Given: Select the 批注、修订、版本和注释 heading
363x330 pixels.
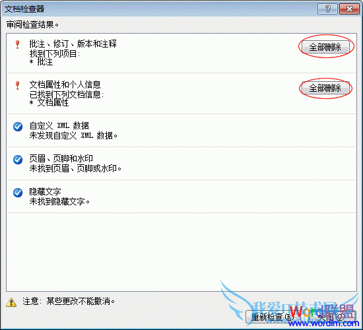Looking at the screenshot, I should tap(73, 44).
